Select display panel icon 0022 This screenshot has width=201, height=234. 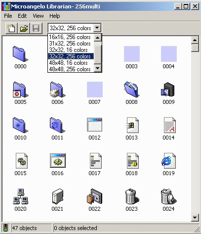(x=95, y=196)
